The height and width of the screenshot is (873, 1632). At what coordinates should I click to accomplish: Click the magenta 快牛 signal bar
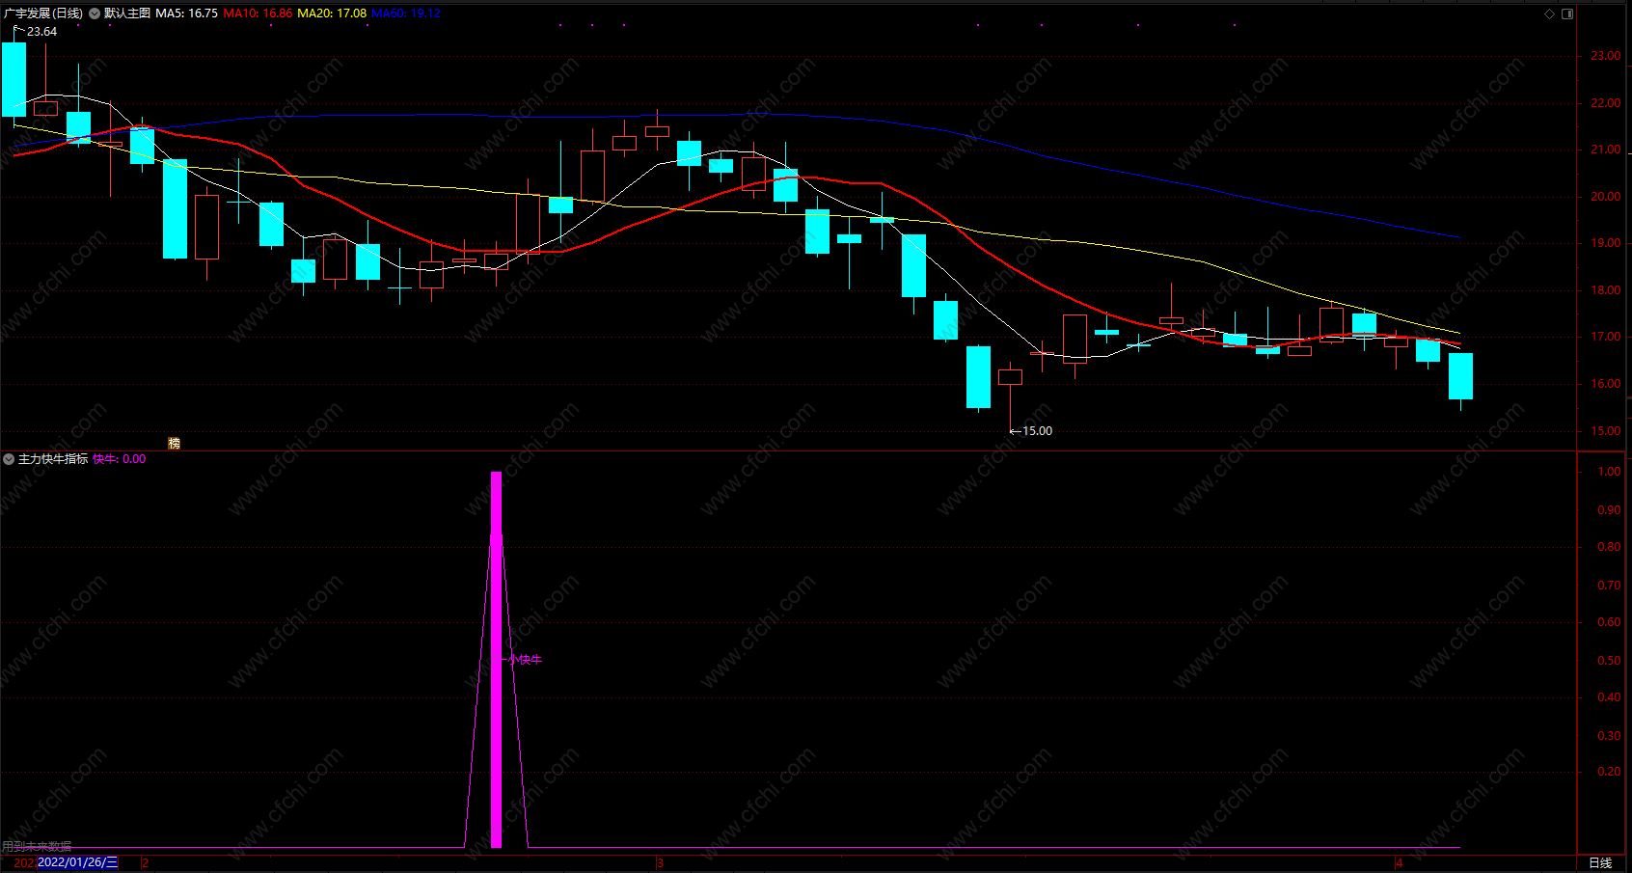[496, 660]
